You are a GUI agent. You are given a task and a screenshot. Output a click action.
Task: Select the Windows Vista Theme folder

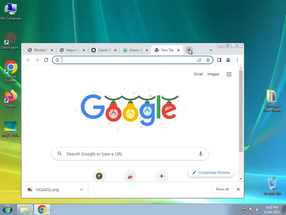pyautogui.click(x=272, y=101)
